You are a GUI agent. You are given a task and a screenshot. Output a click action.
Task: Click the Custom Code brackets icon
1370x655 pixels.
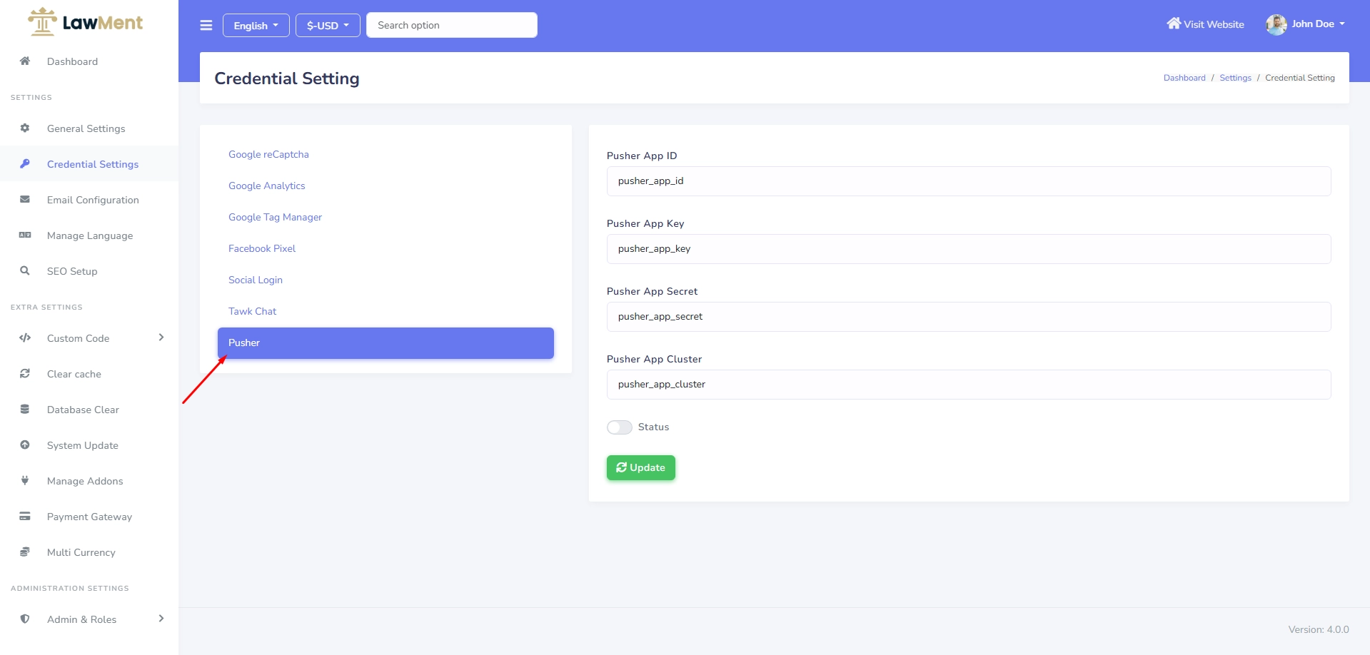click(x=25, y=338)
